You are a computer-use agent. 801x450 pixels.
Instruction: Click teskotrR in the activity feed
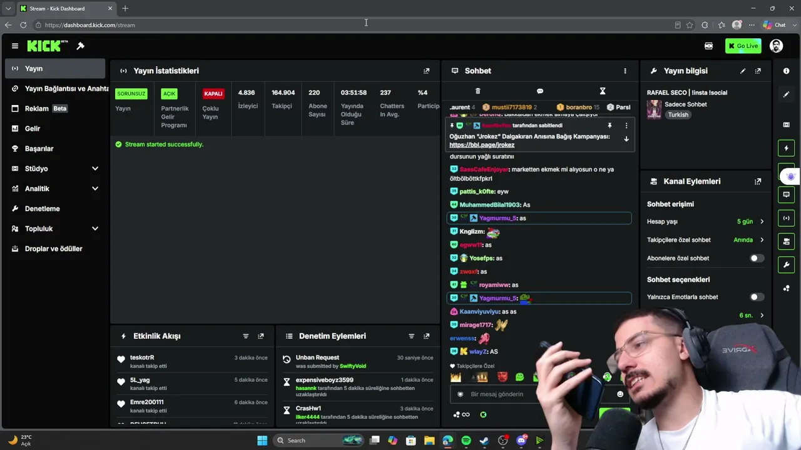click(142, 357)
